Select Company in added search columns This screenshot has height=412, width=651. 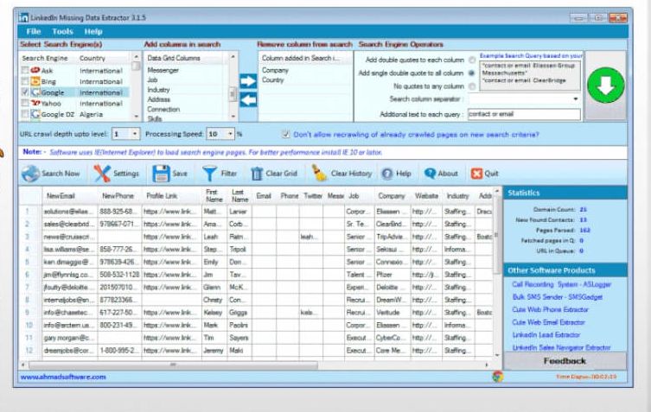pyautogui.click(x=275, y=70)
